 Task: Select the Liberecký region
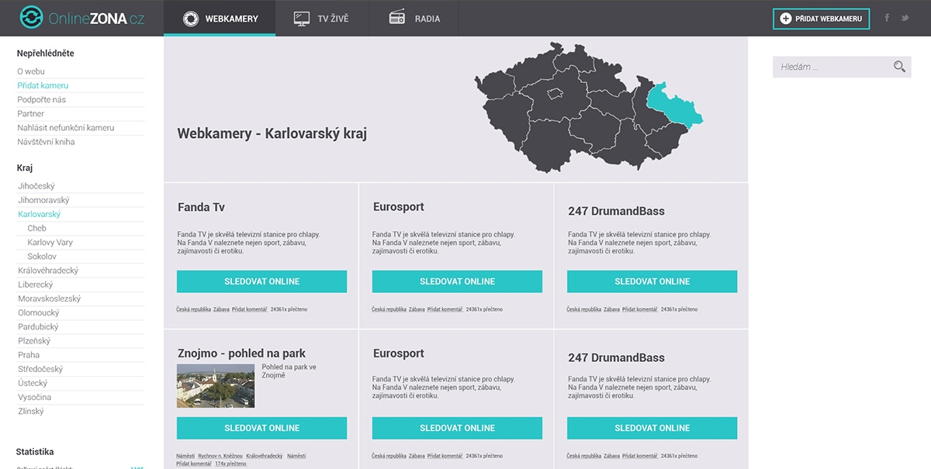pyautogui.click(x=35, y=285)
